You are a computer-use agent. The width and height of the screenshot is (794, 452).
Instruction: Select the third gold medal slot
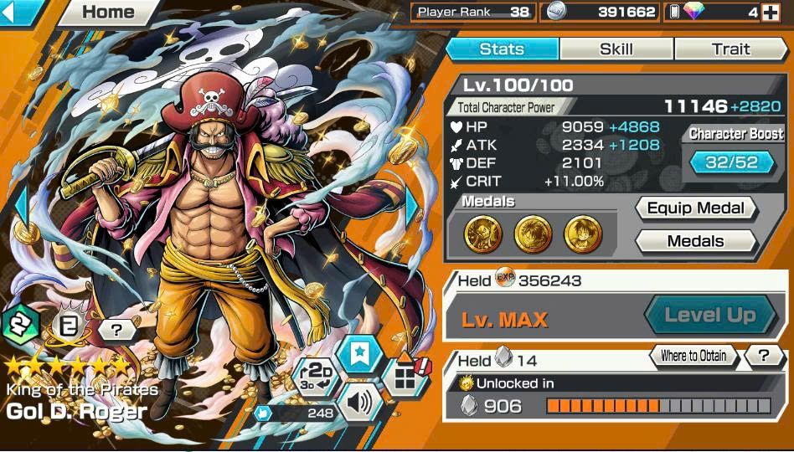point(583,234)
